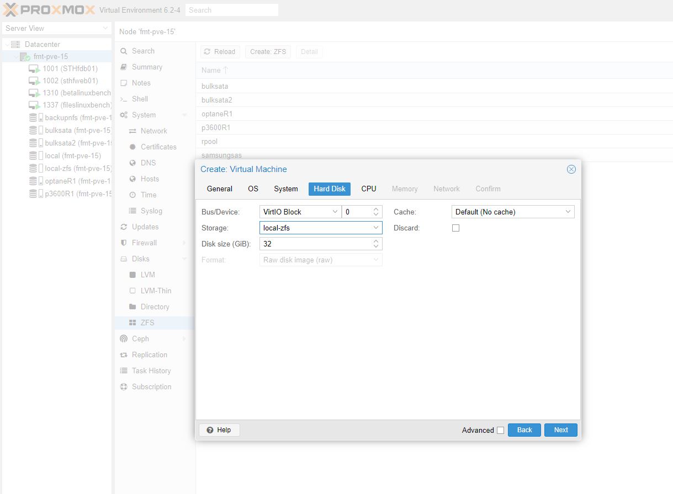Switch to the General tab
Image resolution: width=673 pixels, height=494 pixels.
click(x=219, y=189)
